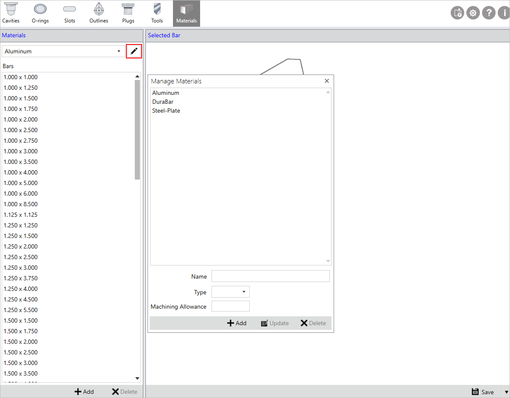Expand the arrow next to Save
Viewport: 510px width, 398px height.
point(506,392)
